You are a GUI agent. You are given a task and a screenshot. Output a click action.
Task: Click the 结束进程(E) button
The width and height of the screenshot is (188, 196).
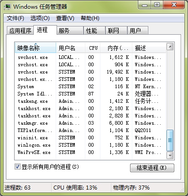pyautogui.click(x=152, y=168)
